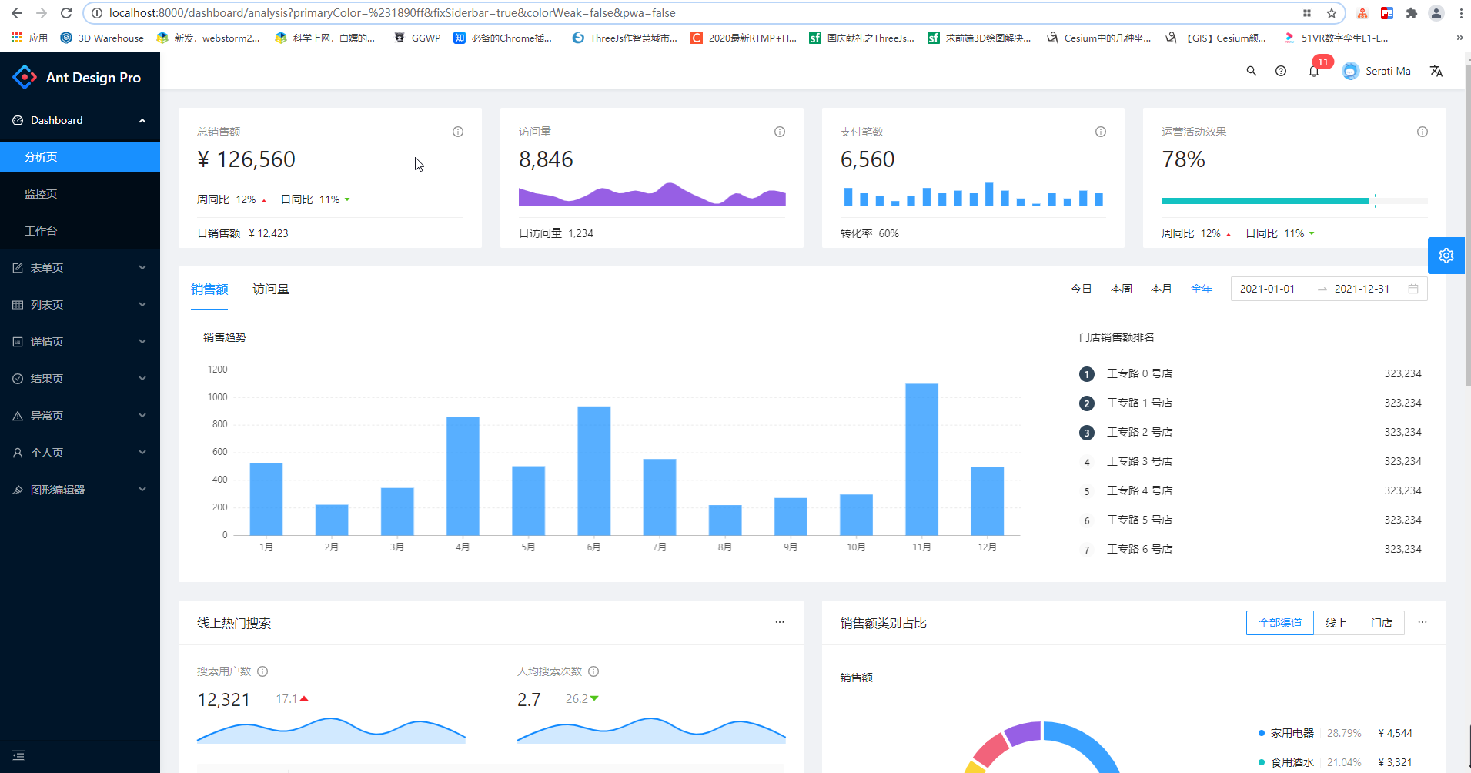The image size is (1471, 773).
Task: Select 线上 channel option
Action: tap(1336, 623)
